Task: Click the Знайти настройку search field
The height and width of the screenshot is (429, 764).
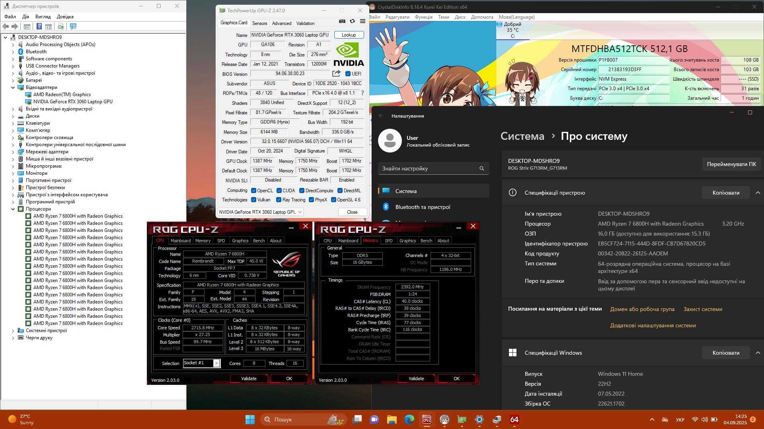Action: coord(433,168)
